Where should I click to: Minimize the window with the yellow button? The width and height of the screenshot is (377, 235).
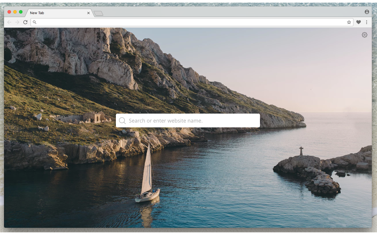pyautogui.click(x=15, y=12)
